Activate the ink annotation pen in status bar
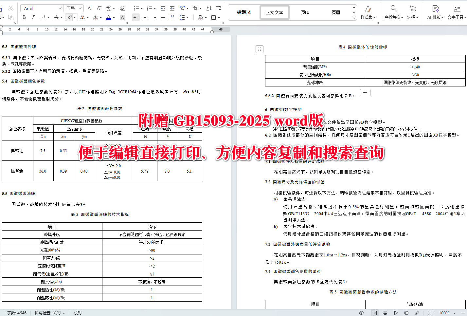Screen dimensions: 467x316 click(416, 313)
